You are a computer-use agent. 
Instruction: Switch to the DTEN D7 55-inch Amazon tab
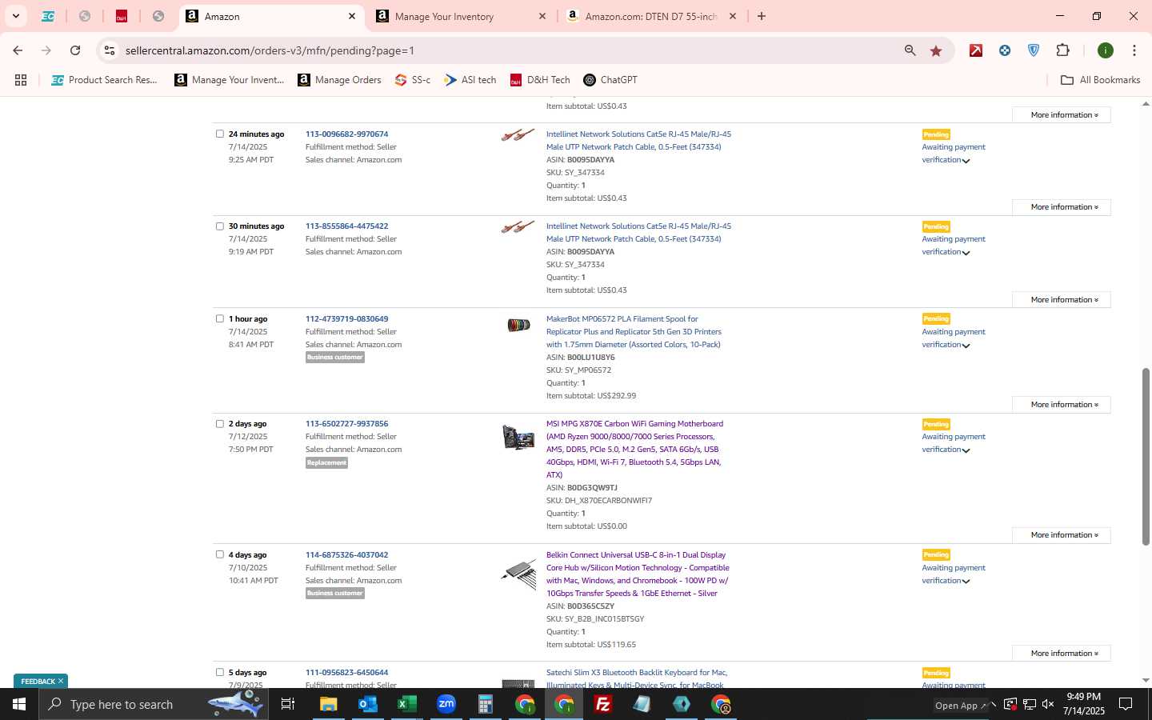tap(650, 16)
